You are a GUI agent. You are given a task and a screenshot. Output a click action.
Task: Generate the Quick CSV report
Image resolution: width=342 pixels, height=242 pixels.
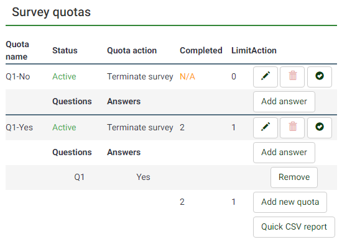pos(293,227)
